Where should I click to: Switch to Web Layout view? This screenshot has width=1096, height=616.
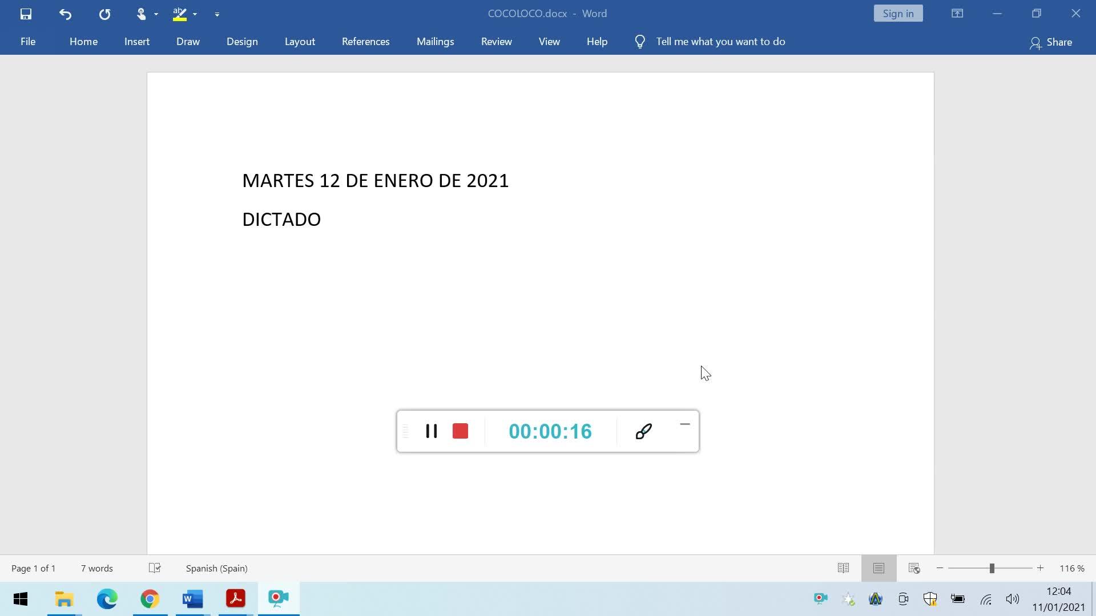tap(914, 568)
